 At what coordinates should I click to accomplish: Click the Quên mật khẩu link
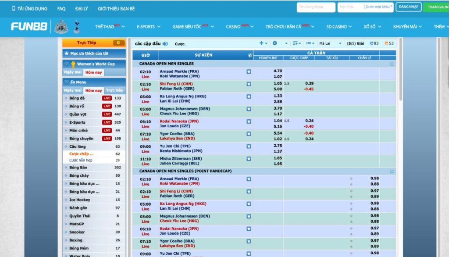pyautogui.click(x=378, y=7)
